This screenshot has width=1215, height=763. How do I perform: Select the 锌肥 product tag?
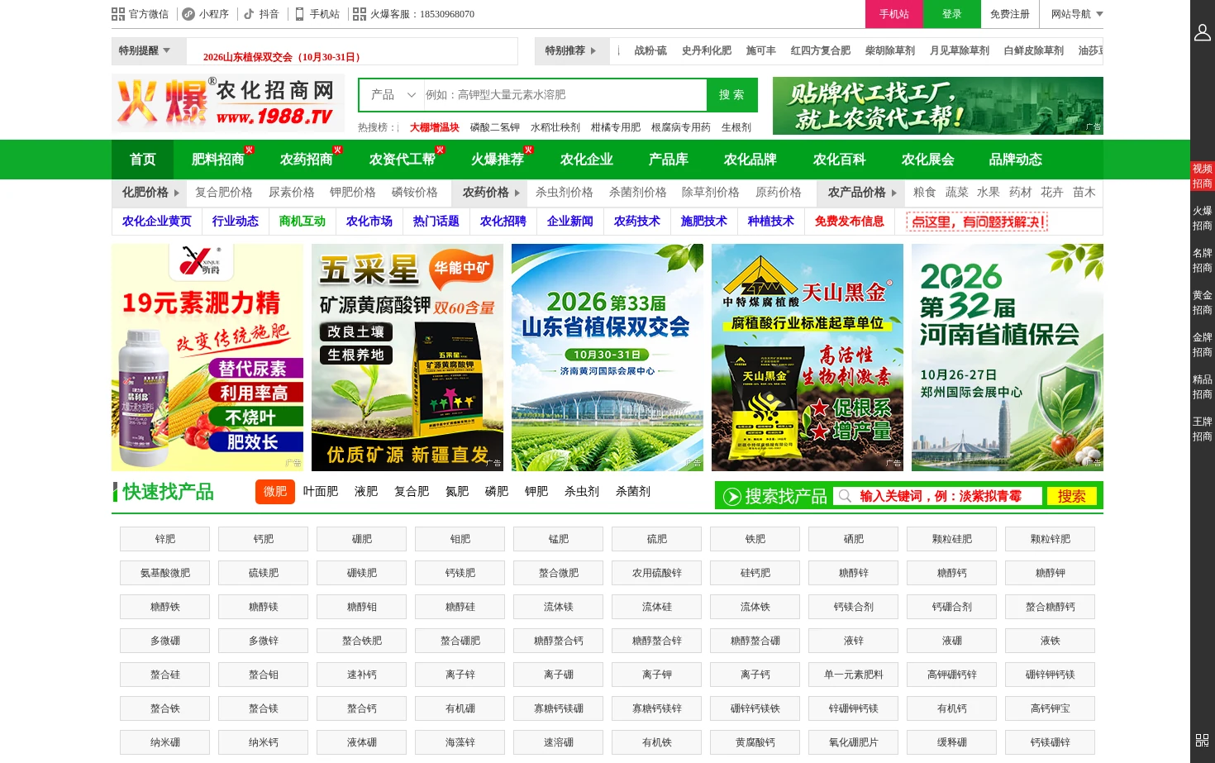(x=165, y=539)
